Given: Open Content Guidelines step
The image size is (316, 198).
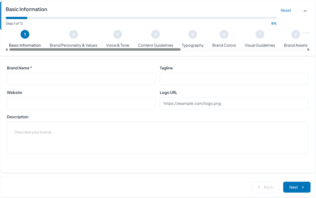Looking at the screenshot, I should click(156, 45).
